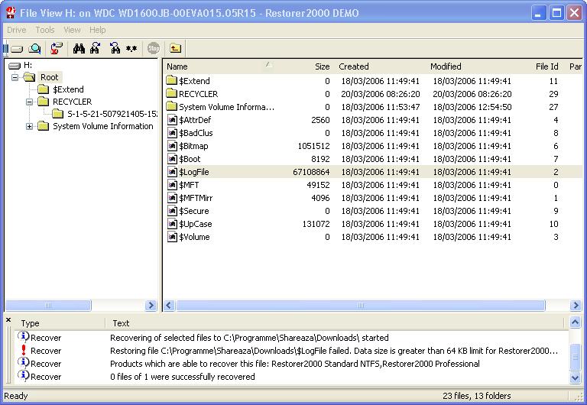587x405 pixels.
Task: Click the $MFTMirr file icon
Action: tap(172, 198)
